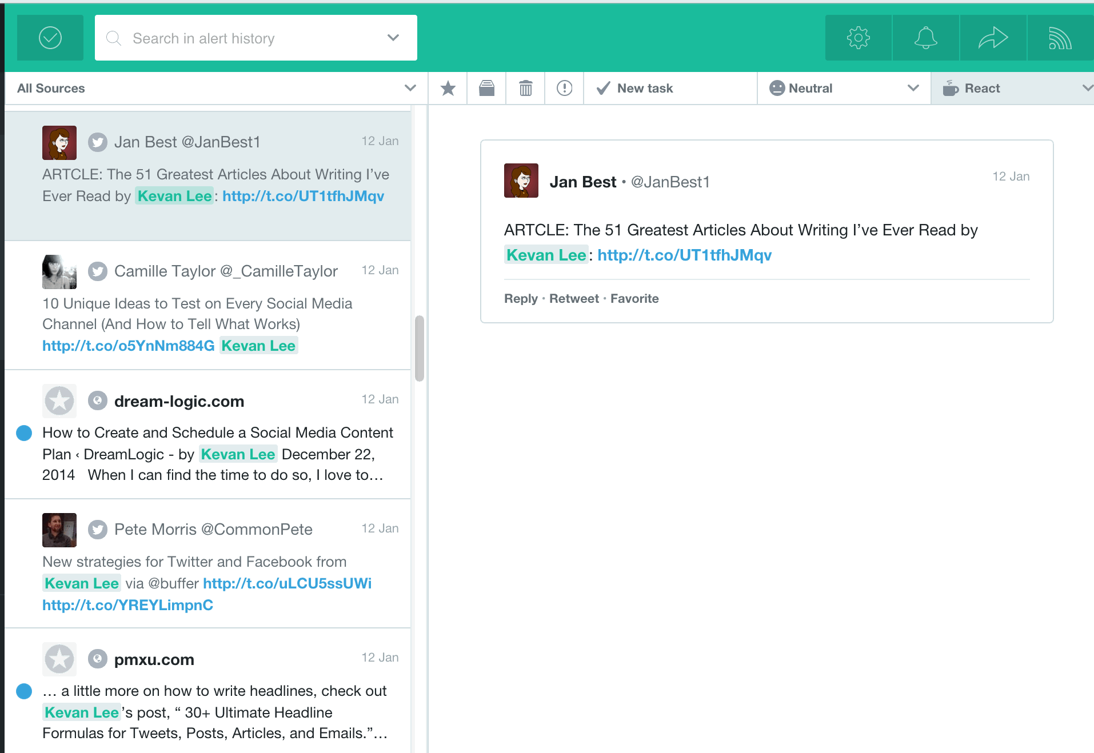Image resolution: width=1094 pixels, height=753 pixels.
Task: Star the selected mention using the favorite icon
Action: [448, 88]
